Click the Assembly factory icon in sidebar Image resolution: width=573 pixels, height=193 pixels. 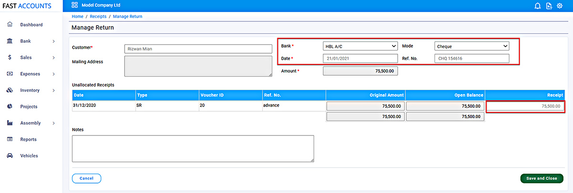click(x=10, y=123)
